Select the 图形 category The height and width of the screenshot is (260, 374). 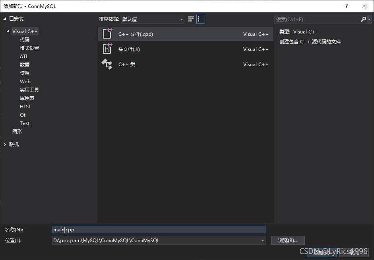pyautogui.click(x=17, y=131)
